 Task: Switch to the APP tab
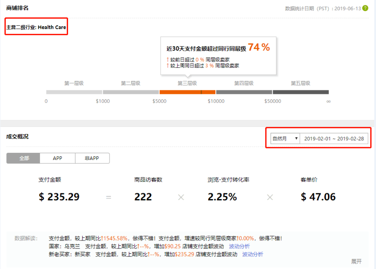point(57,158)
